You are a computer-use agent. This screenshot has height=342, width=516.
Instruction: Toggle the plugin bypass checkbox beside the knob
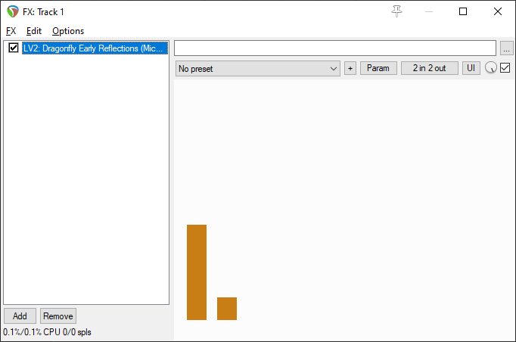click(505, 68)
